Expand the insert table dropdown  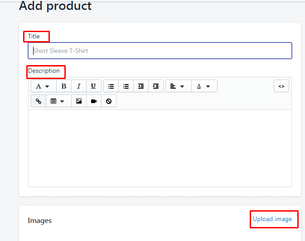[x=58, y=101]
